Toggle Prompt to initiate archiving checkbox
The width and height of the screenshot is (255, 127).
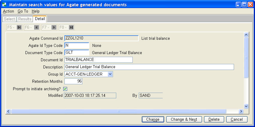[x=65, y=89]
